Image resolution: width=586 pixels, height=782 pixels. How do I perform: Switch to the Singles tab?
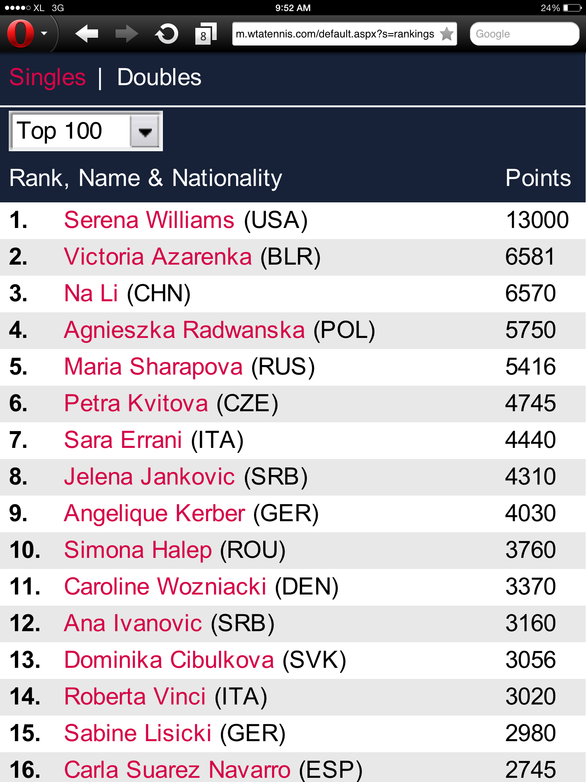tap(47, 77)
